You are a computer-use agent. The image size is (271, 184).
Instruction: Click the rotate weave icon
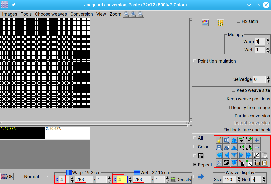coord(226,148)
